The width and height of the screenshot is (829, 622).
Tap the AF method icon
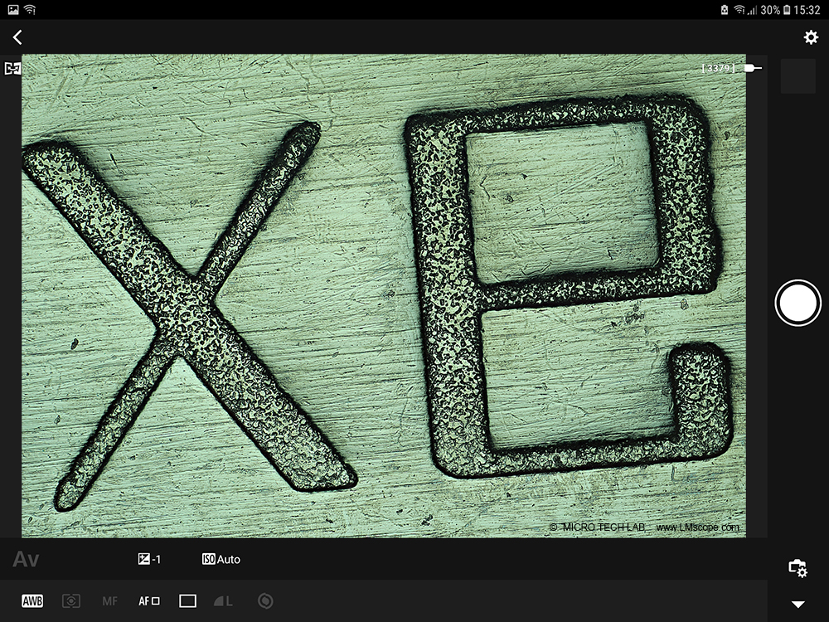149,601
